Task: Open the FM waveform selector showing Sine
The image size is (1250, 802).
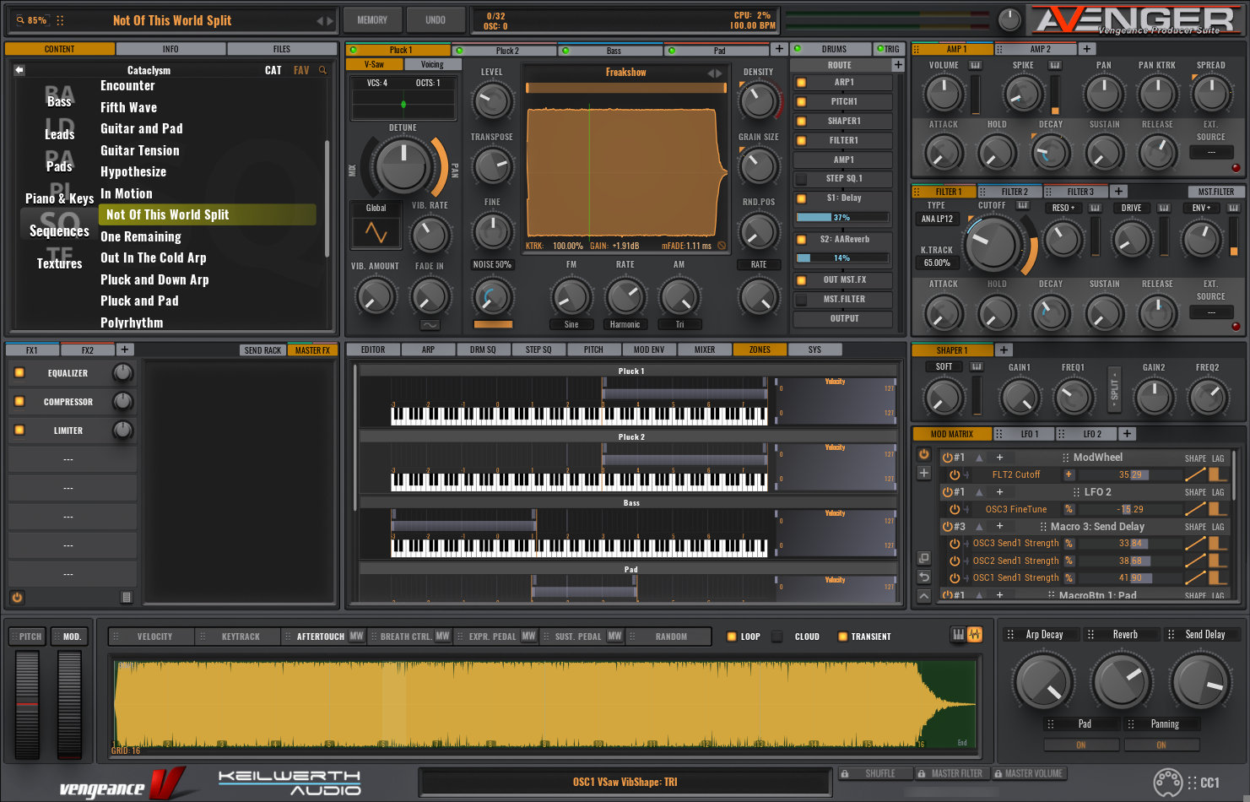Action: tap(571, 324)
